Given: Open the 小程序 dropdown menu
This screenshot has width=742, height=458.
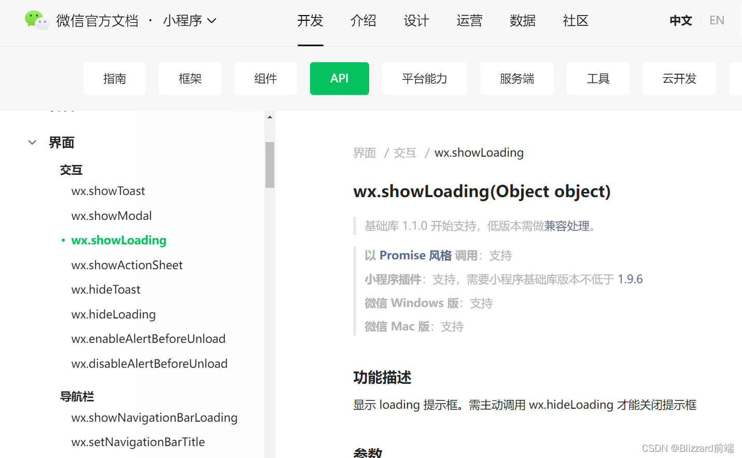Looking at the screenshot, I should 189,21.
